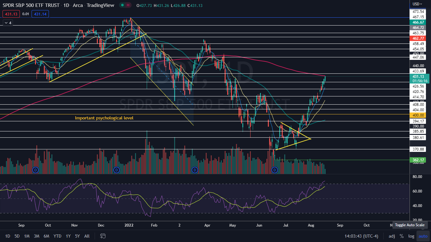Image resolution: width=431 pixels, height=242 pixels.
Task: Click the open value O427.73 in header
Action: (x=145, y=5)
